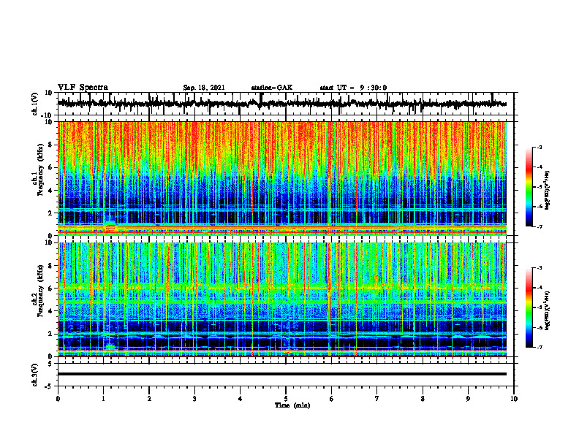
Task: Click tick label 4 on the time axis
Action: point(241,399)
